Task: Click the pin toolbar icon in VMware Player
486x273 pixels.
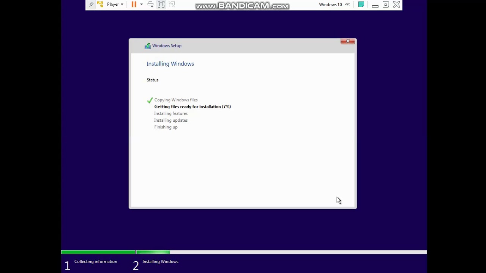Action: [91, 5]
